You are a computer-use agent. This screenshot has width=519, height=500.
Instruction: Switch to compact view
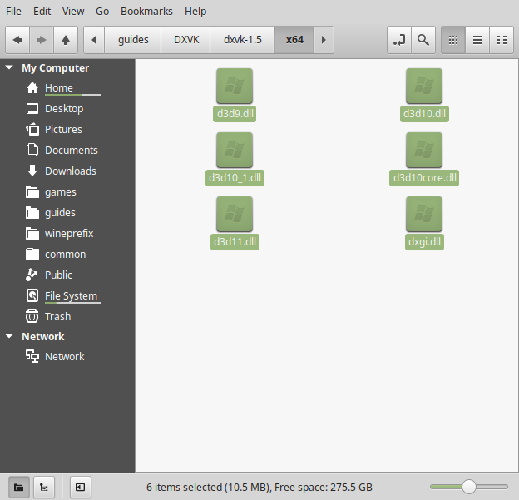(502, 40)
